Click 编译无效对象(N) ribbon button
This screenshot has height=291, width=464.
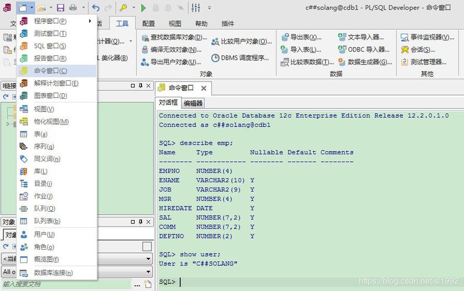point(171,49)
